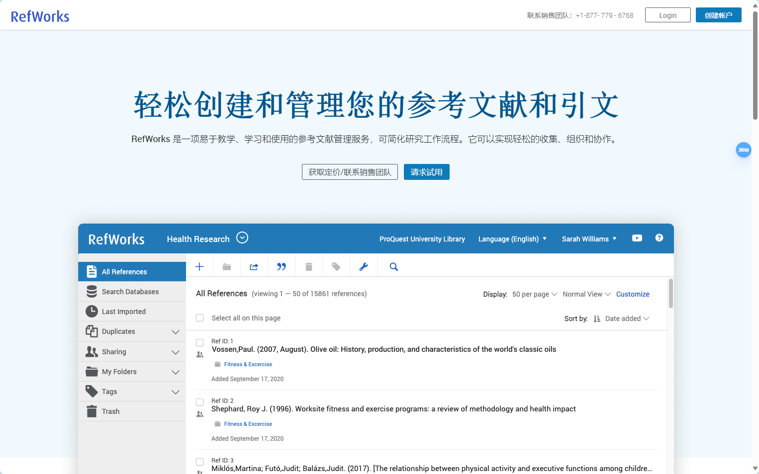Click the magnifier Search toolbar icon
This screenshot has height=474, width=759.
pos(393,267)
